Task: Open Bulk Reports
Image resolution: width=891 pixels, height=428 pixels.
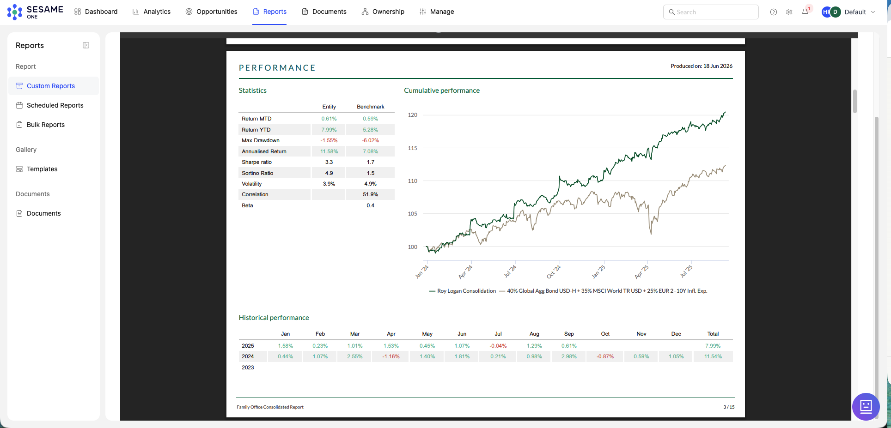Action: coord(54,125)
